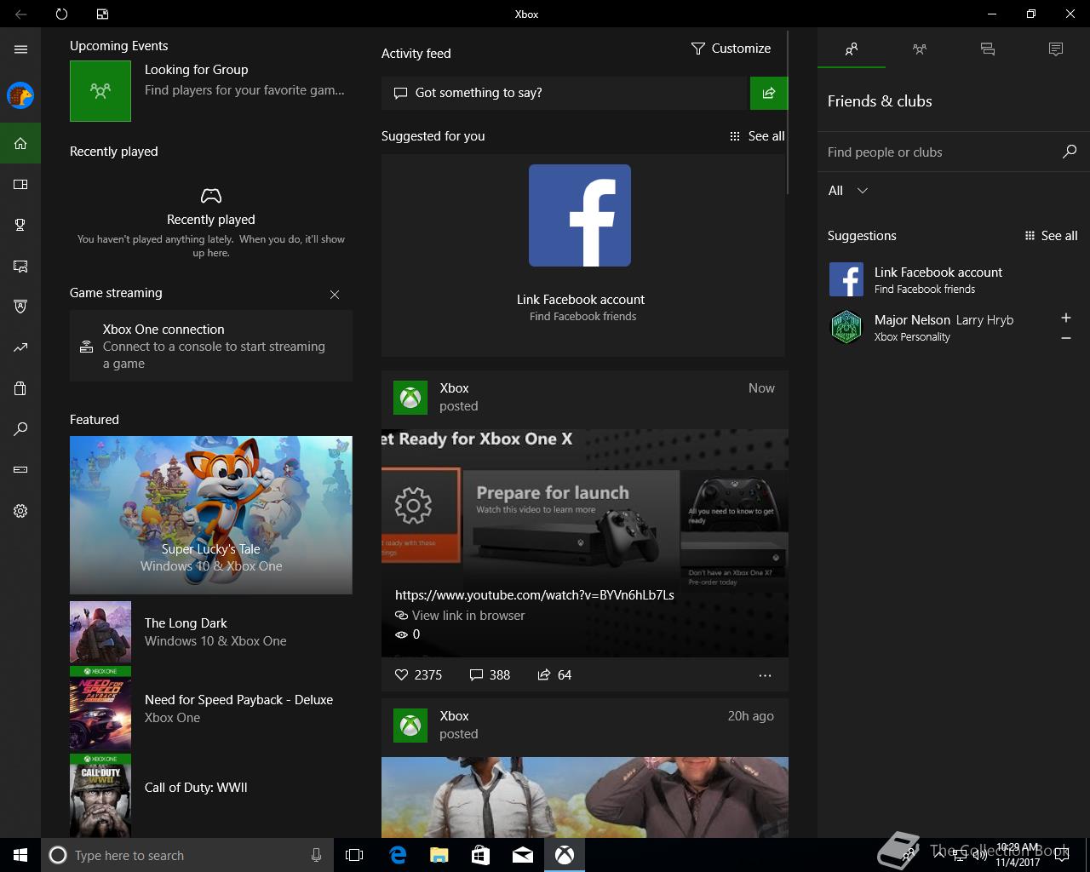Open Clubs shield sidebar icon

click(x=20, y=307)
